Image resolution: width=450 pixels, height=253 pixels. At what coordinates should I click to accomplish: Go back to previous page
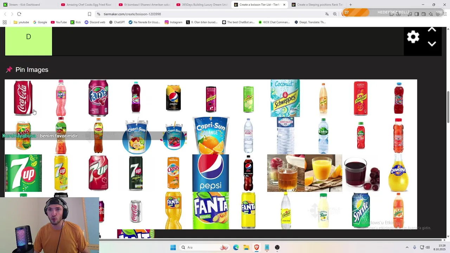pyautogui.click(x=5, y=14)
